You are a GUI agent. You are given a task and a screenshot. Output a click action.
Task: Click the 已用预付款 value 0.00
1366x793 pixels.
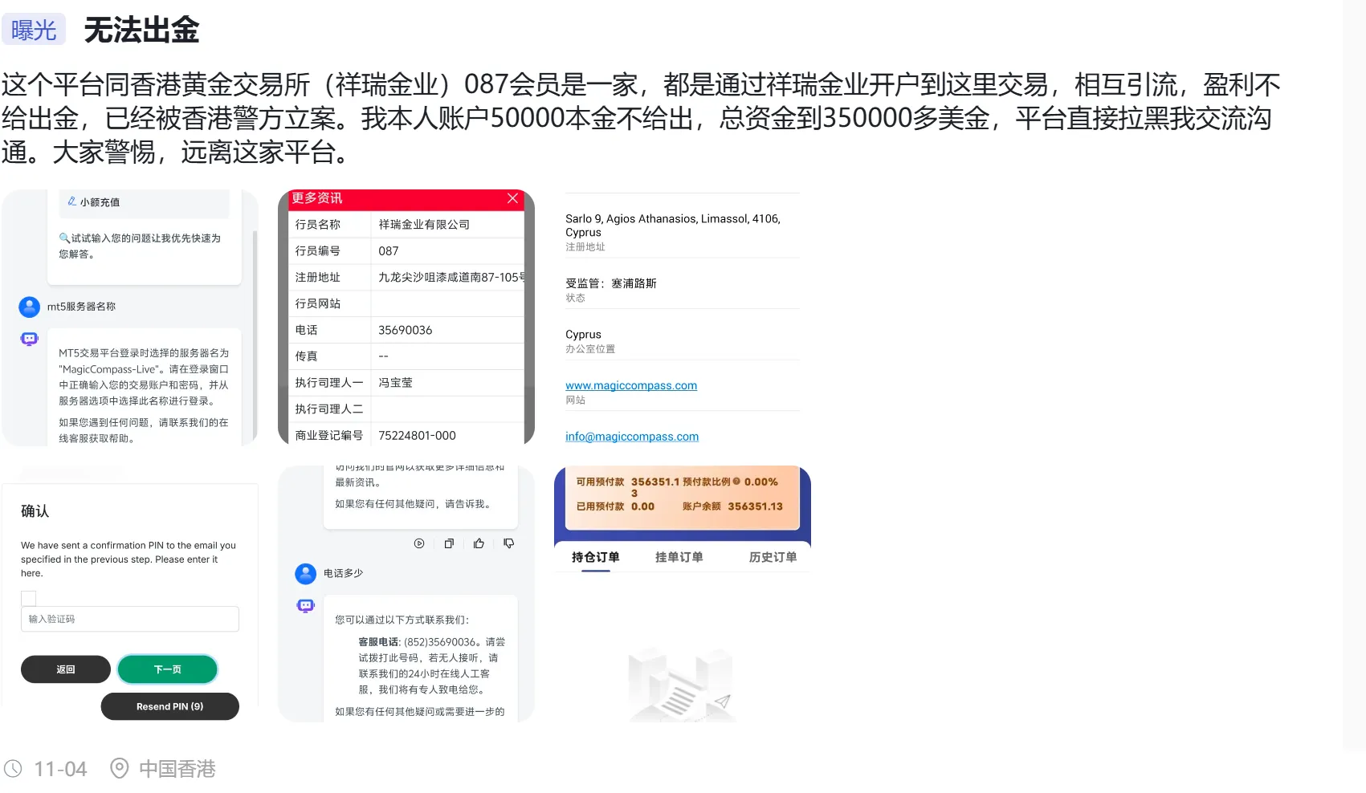[643, 506]
